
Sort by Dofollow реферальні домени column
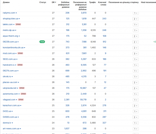pyautogui.click(x=64, y=5)
